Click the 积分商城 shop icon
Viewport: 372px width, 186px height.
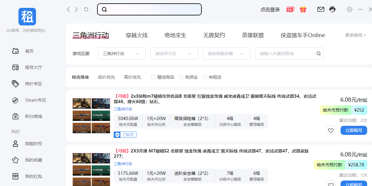15,116
